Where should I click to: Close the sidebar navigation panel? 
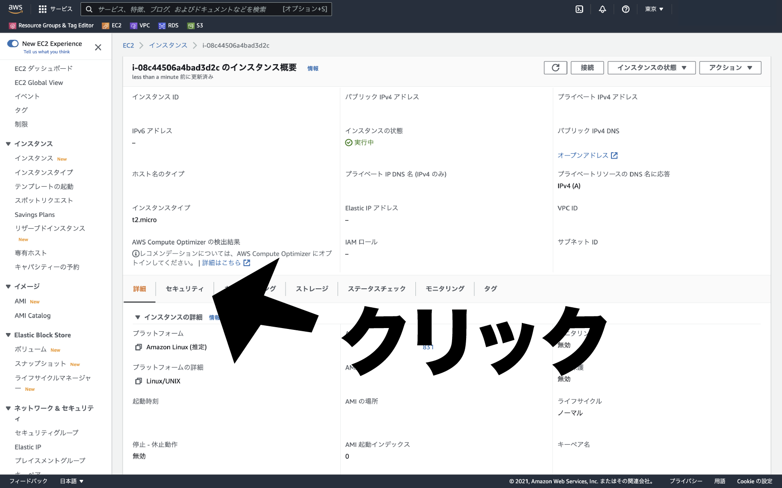coord(98,47)
